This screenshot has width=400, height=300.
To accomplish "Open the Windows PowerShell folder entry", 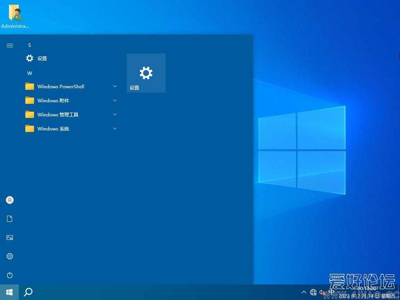I will tap(61, 87).
